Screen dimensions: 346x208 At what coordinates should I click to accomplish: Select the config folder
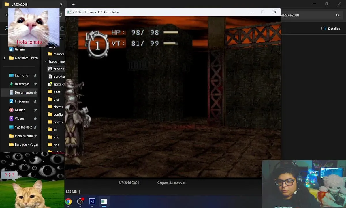(55, 114)
